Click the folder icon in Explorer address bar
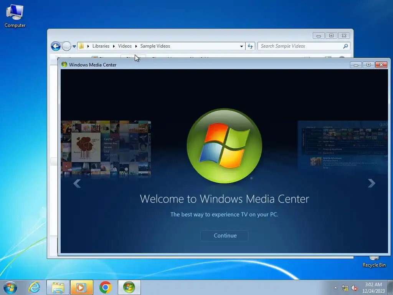Image resolution: width=393 pixels, height=295 pixels. pos(81,46)
